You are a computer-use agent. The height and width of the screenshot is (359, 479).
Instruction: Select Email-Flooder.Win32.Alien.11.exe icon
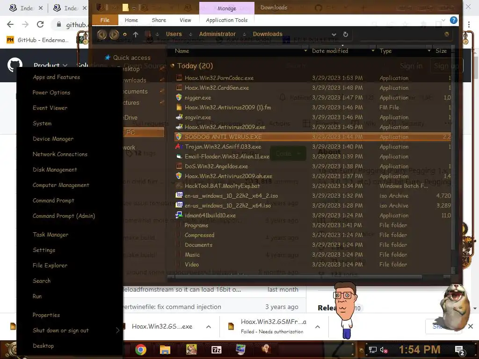(179, 156)
